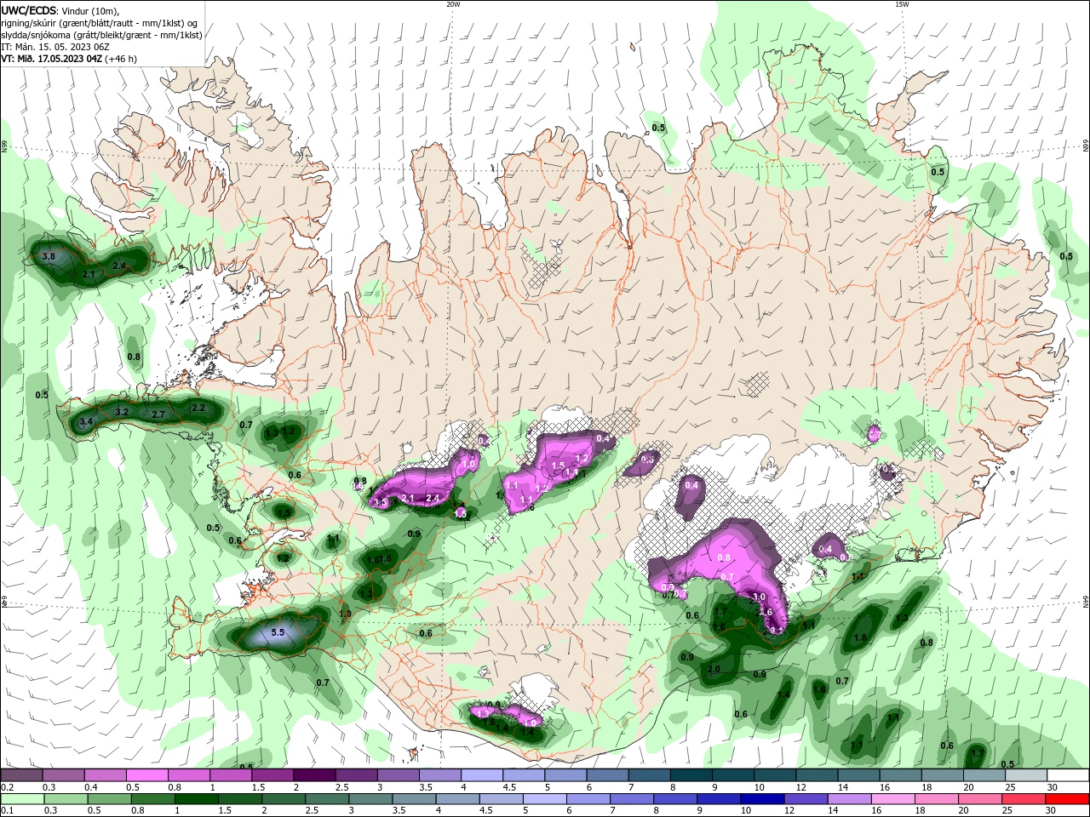Click the '20W' longitude label at the top
1090x817 pixels.
[x=453, y=4]
